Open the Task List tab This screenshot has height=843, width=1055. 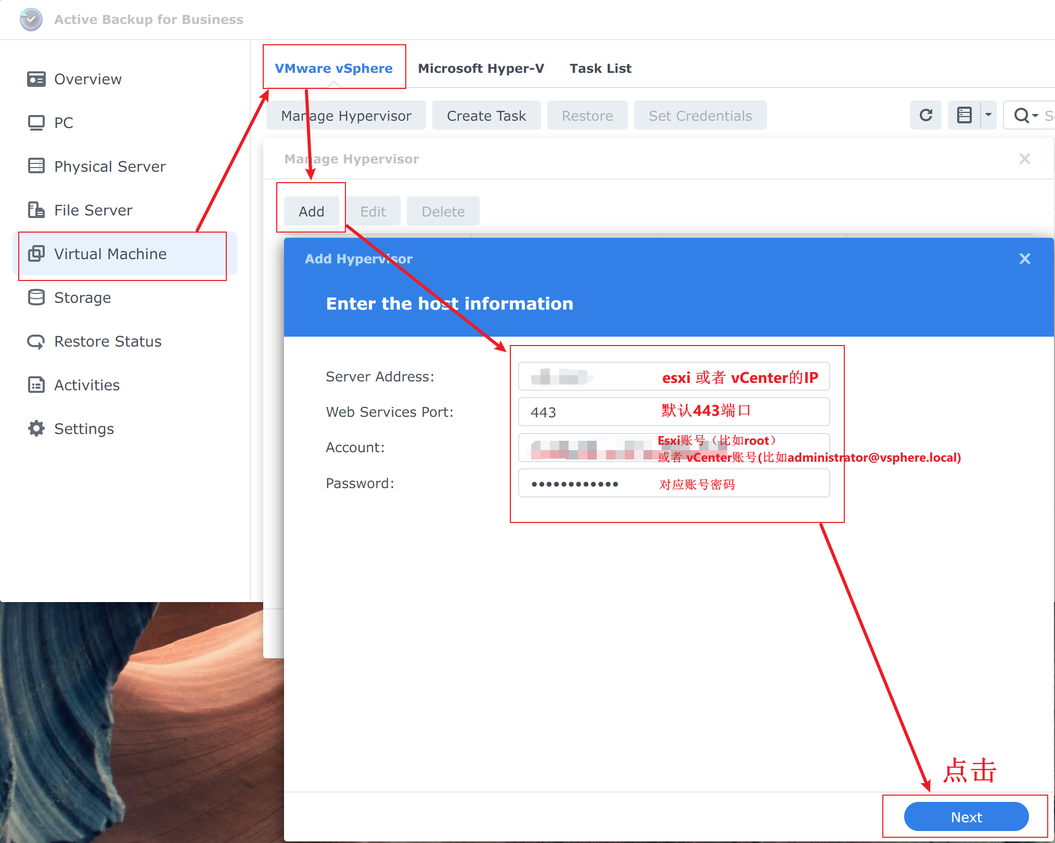pyautogui.click(x=600, y=68)
